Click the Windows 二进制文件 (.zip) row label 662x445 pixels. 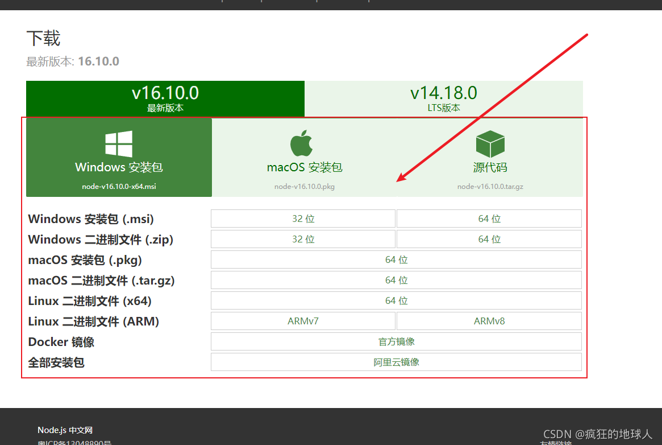click(x=101, y=240)
